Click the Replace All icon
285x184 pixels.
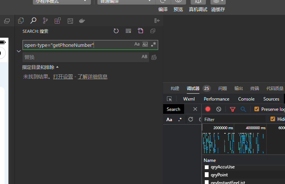tap(154, 57)
